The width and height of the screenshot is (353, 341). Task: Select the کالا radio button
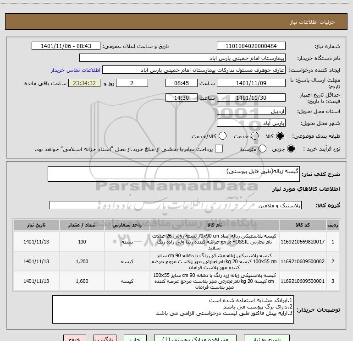pos(280,136)
